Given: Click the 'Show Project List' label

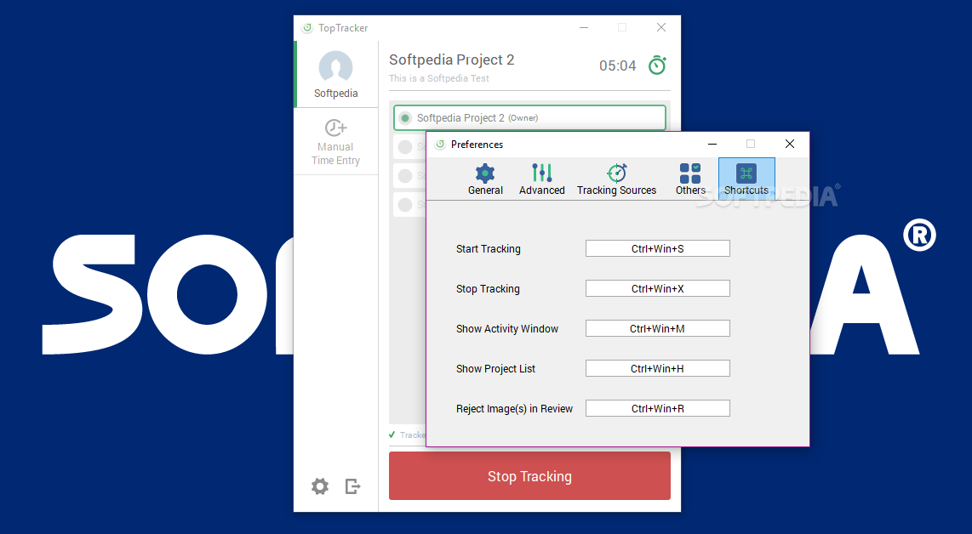Looking at the screenshot, I should tap(495, 368).
